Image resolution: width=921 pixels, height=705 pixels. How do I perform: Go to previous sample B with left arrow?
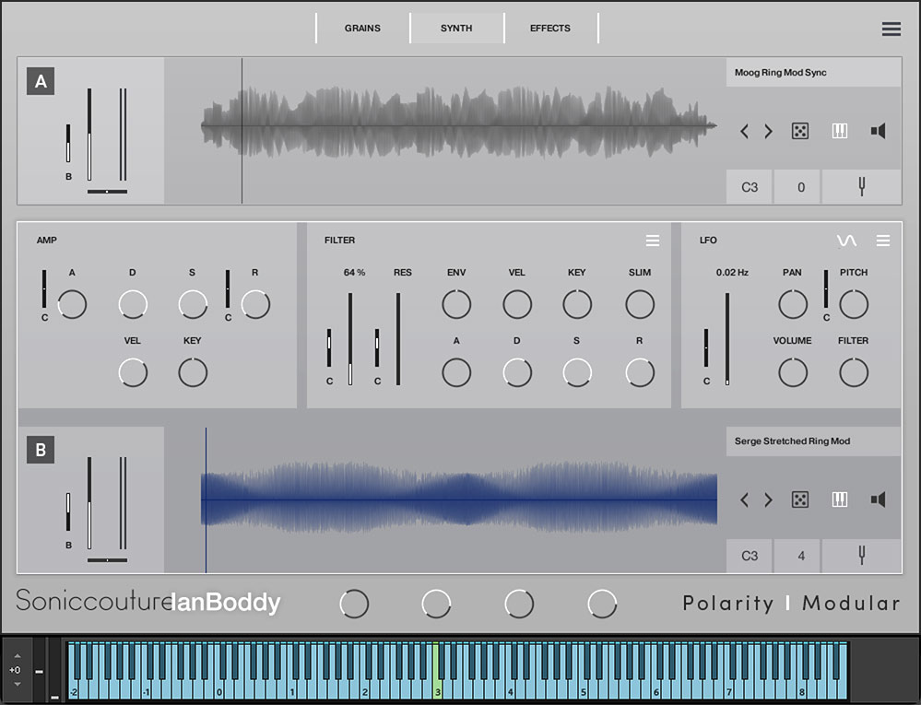745,499
